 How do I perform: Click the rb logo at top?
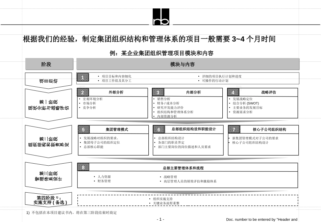pyautogui.click(x=161, y=17)
